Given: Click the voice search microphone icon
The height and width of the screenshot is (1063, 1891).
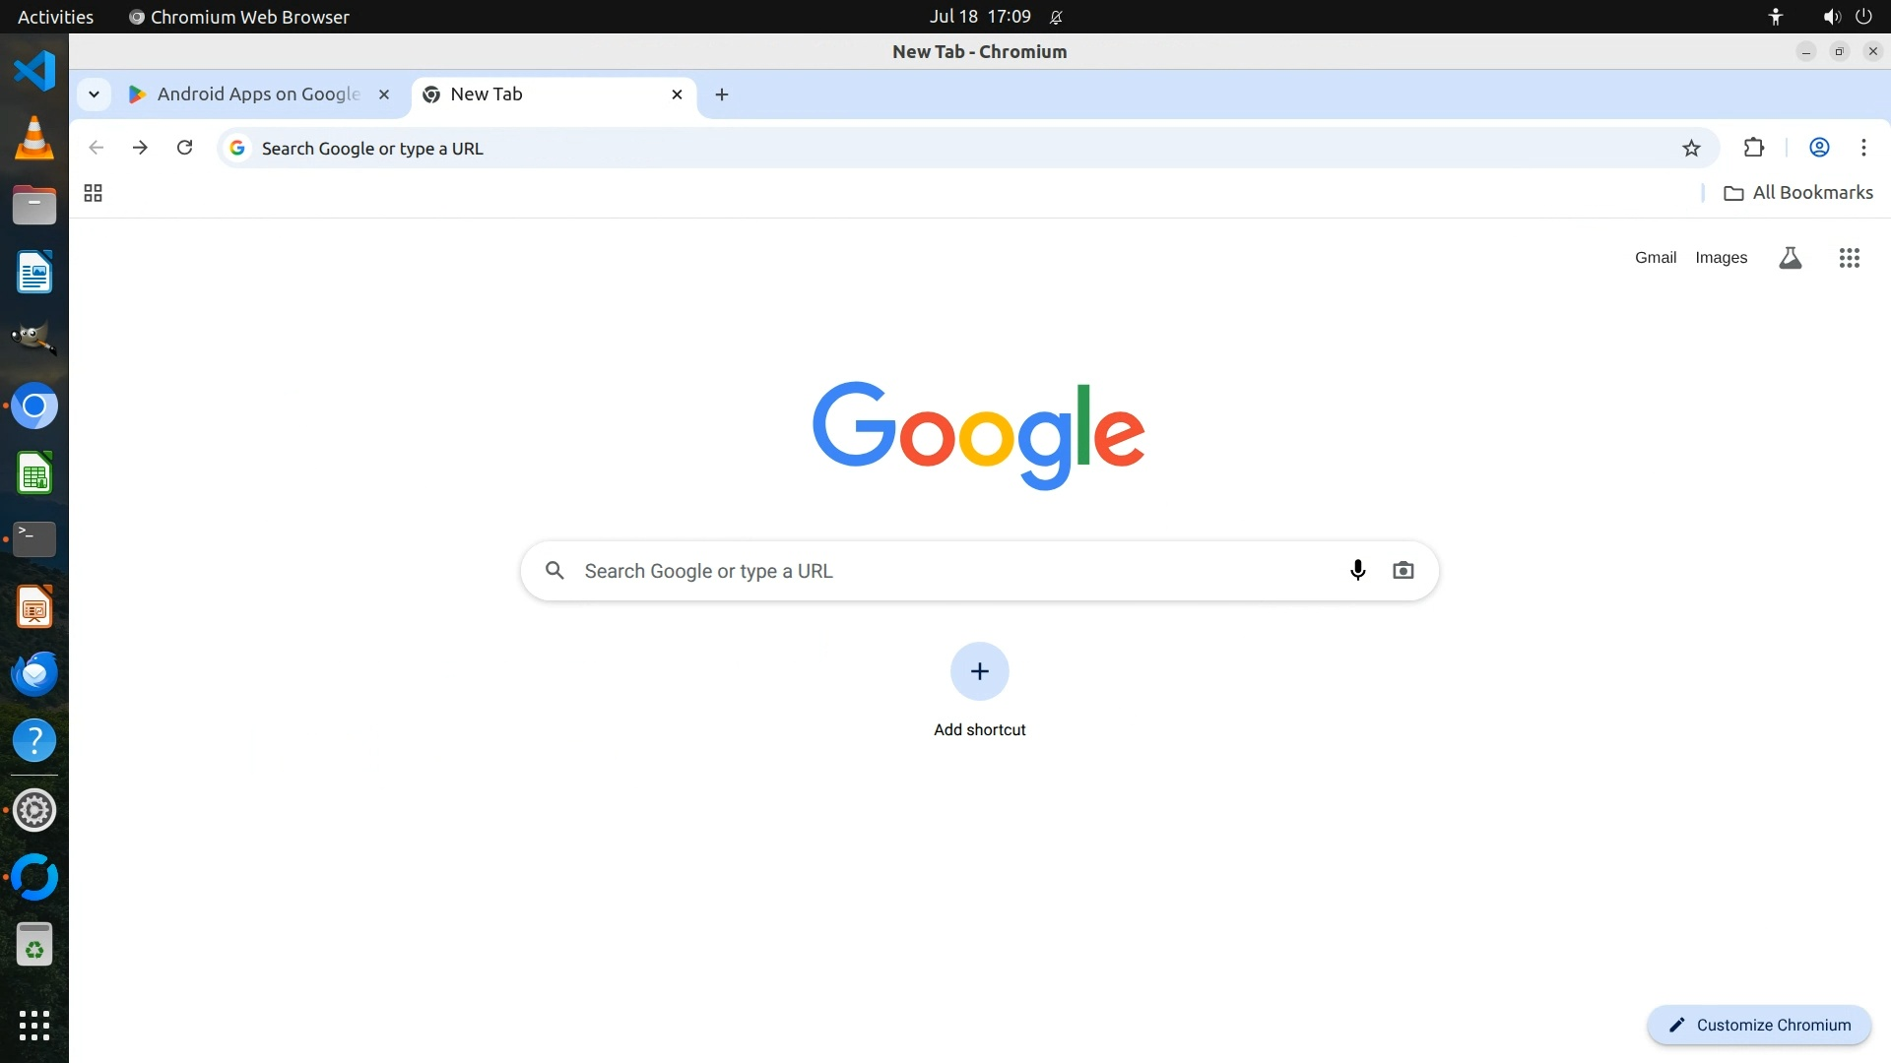Looking at the screenshot, I should pyautogui.click(x=1357, y=570).
